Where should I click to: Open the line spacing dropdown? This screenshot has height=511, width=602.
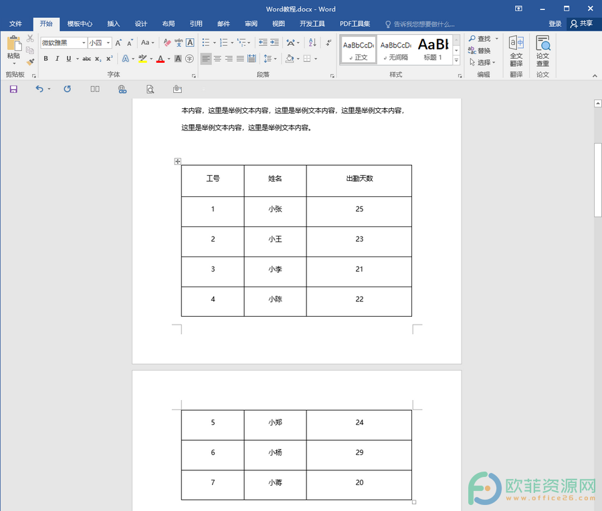[270, 59]
